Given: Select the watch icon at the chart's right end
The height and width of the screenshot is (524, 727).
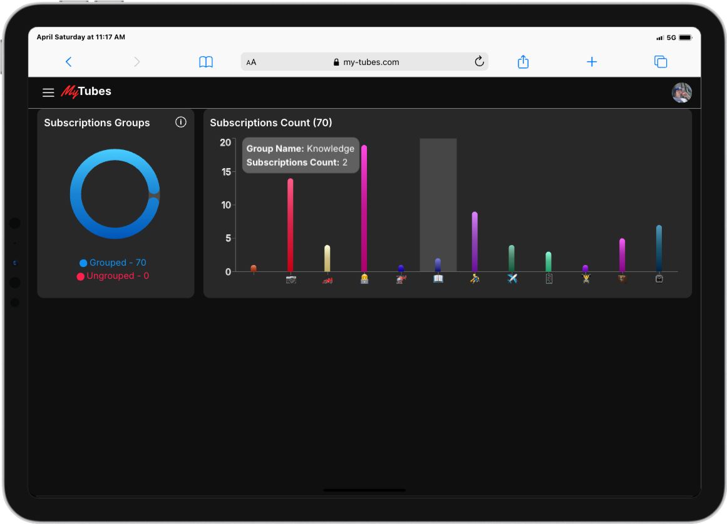Looking at the screenshot, I should point(659,279).
